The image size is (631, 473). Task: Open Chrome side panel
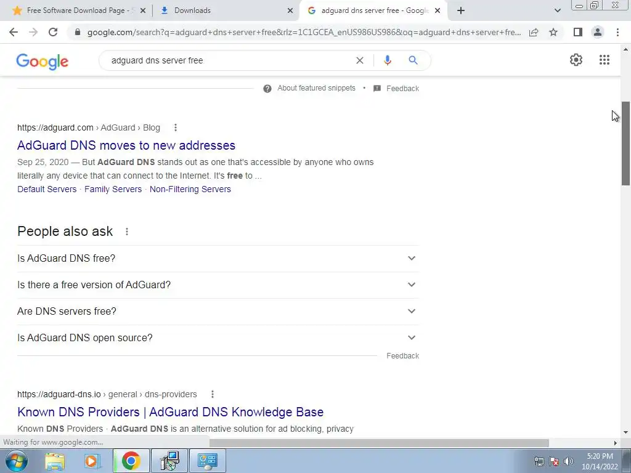[x=578, y=32]
